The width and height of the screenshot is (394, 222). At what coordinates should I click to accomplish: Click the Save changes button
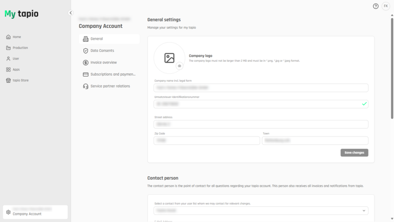pos(354,153)
